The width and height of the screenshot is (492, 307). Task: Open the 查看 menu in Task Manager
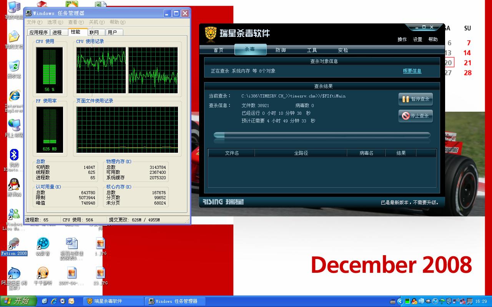point(76,22)
